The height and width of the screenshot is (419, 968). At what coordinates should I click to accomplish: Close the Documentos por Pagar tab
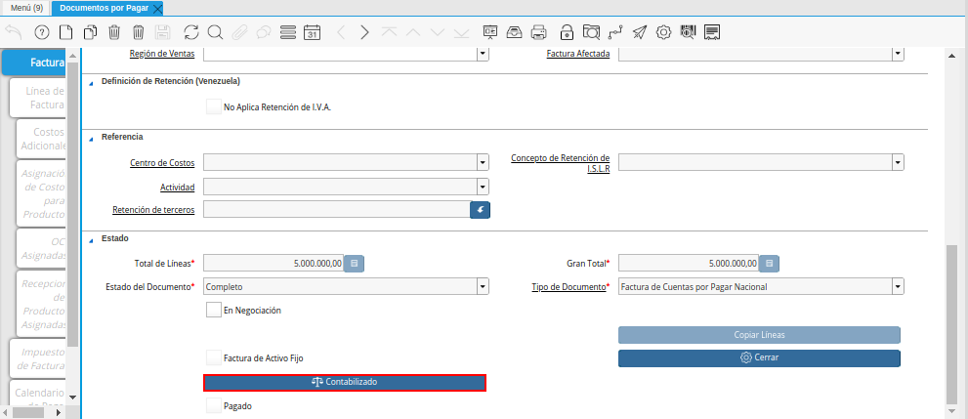[157, 8]
